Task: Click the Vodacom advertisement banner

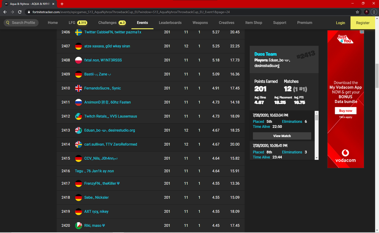Action: 346,99
